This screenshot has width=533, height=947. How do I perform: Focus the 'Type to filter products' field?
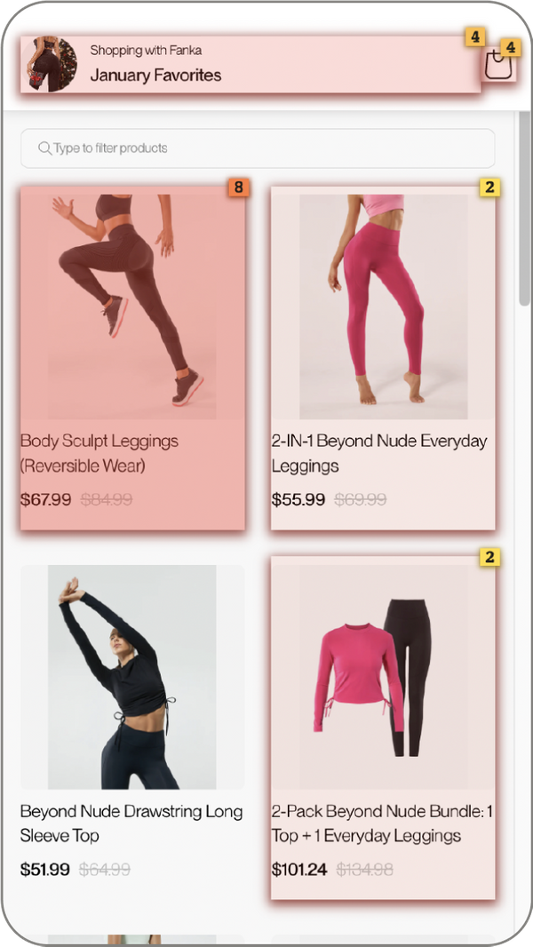(258, 148)
